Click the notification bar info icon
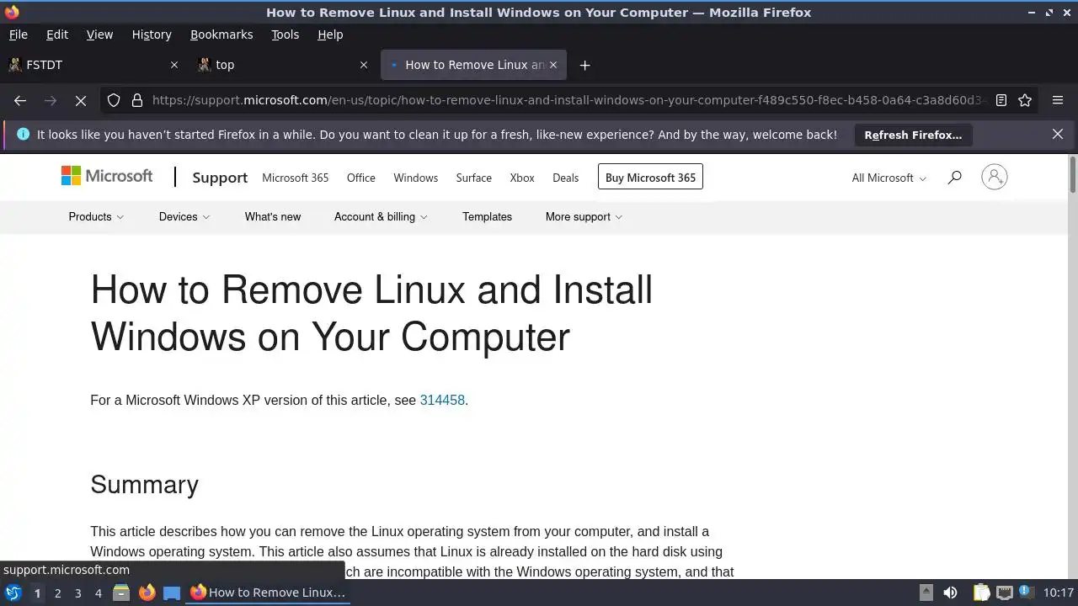Screen dimensions: 1078x606 [x=23, y=134]
